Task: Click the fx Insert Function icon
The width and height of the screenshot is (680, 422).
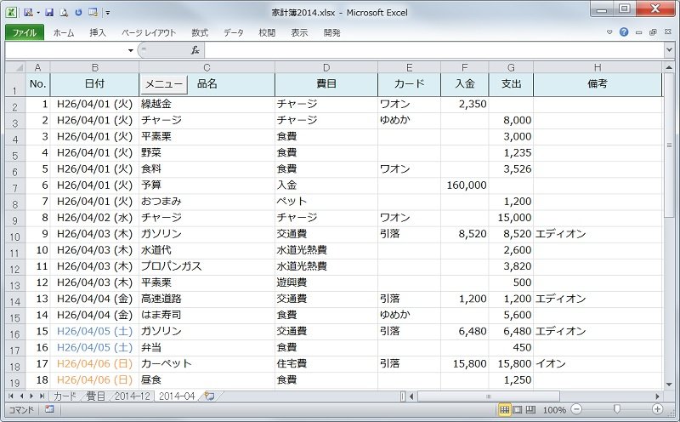Action: tap(195, 50)
